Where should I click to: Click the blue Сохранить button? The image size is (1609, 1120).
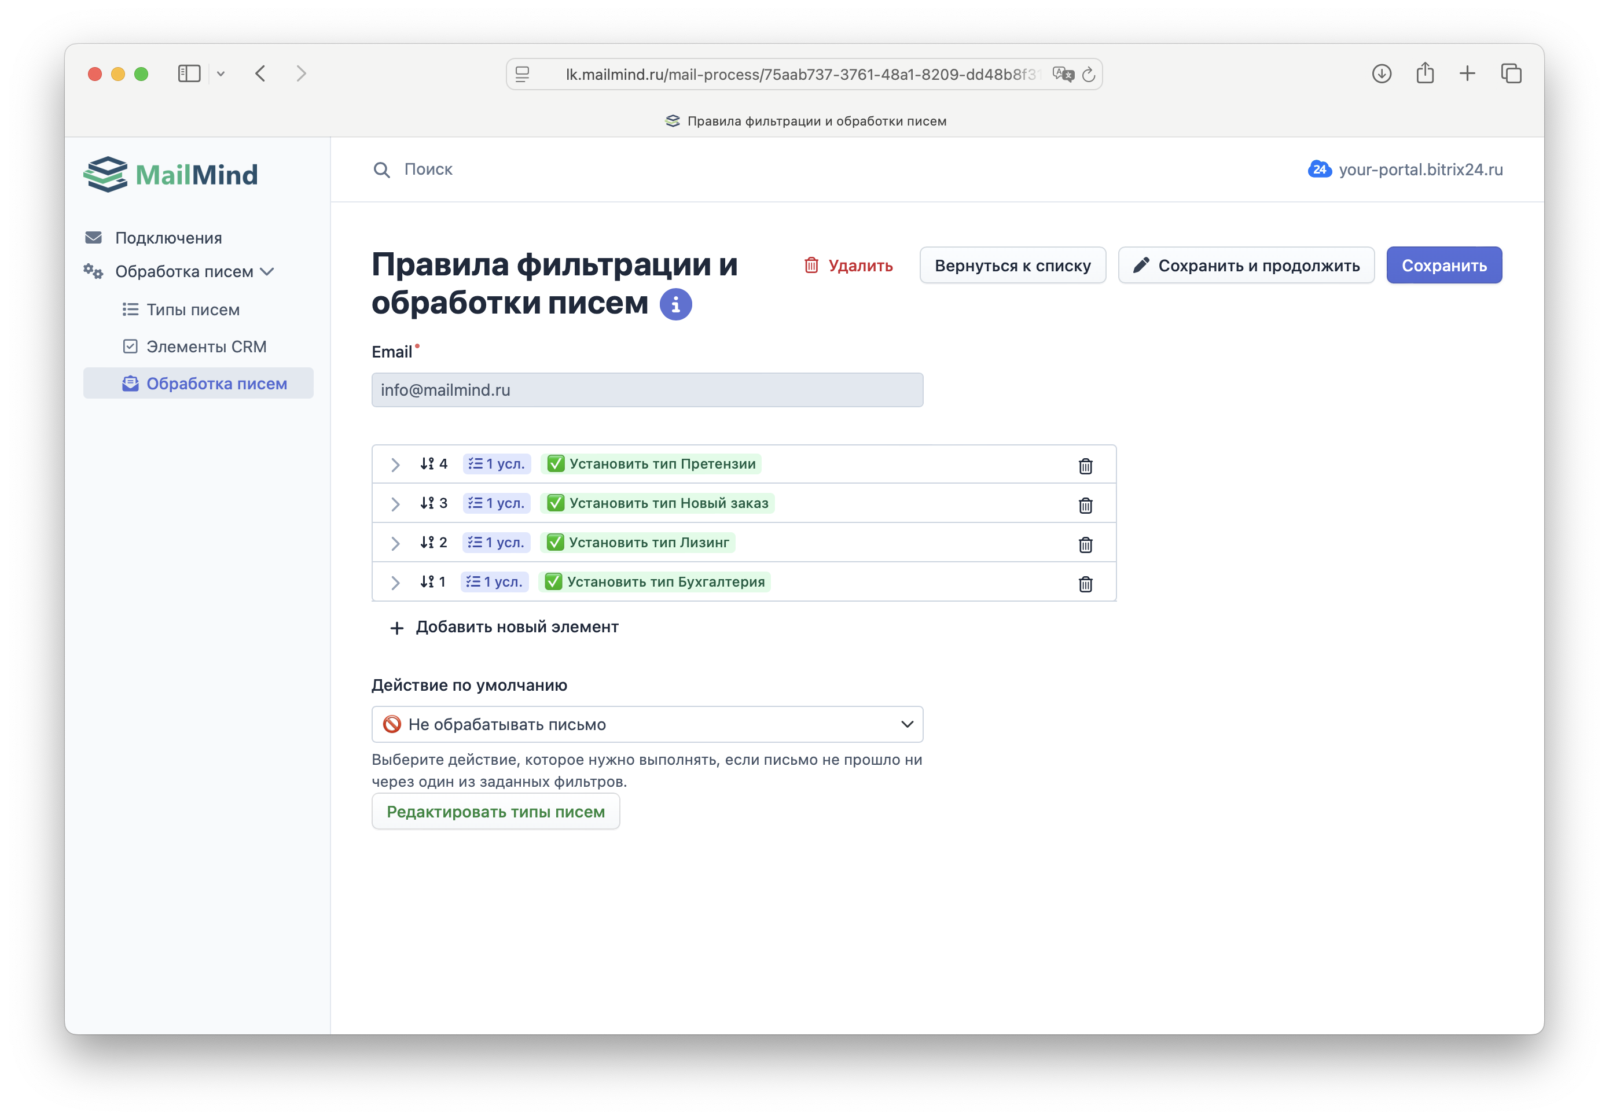[x=1443, y=266]
